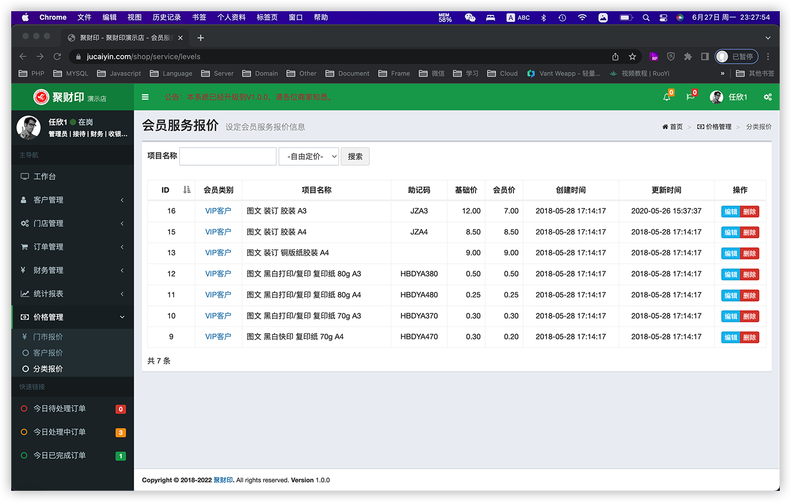Click 编辑 for item ID 11
The width and height of the screenshot is (791, 502).
tap(731, 296)
